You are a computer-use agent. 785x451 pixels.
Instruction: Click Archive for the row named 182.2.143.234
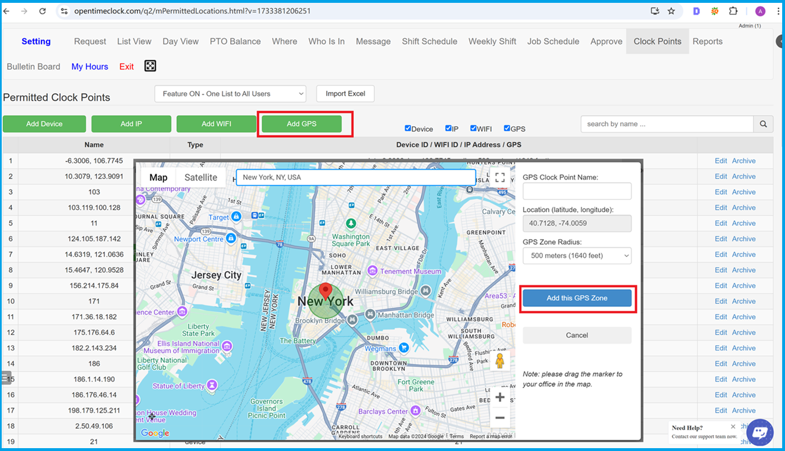click(x=744, y=348)
